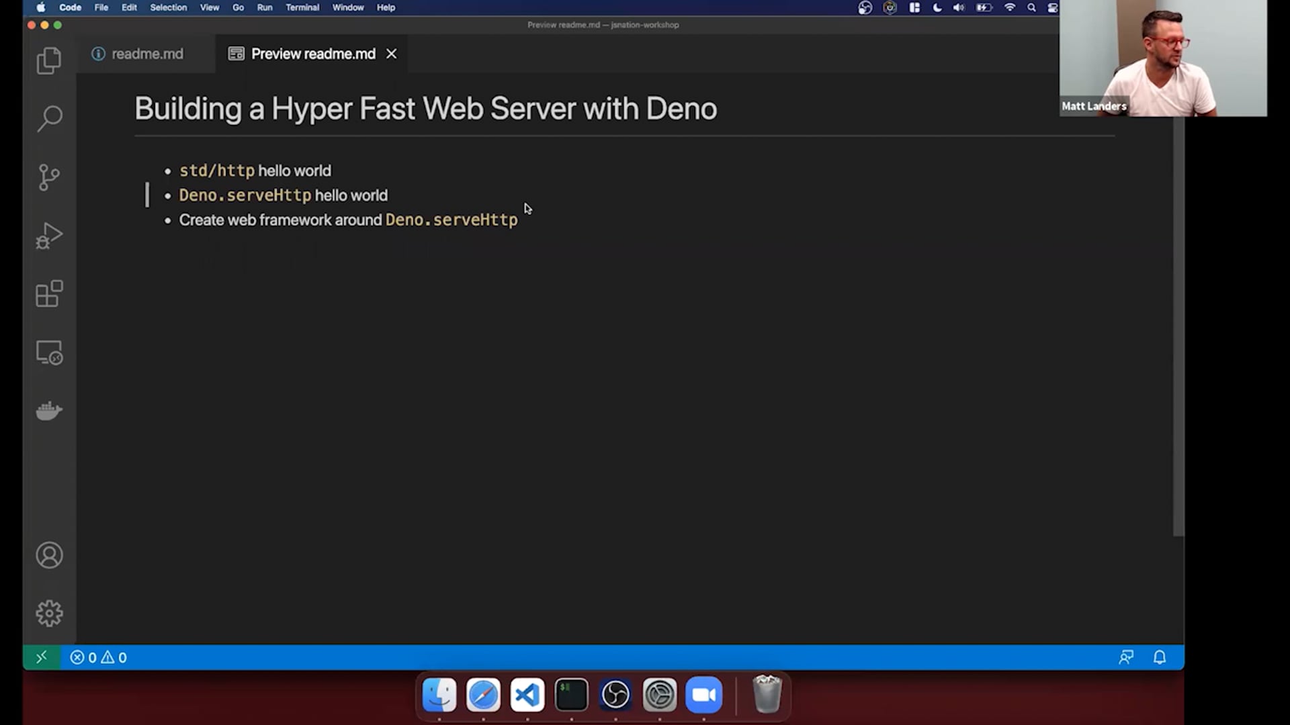Viewport: 1290px width, 725px height.
Task: Open the Selection menu
Action: tap(168, 7)
